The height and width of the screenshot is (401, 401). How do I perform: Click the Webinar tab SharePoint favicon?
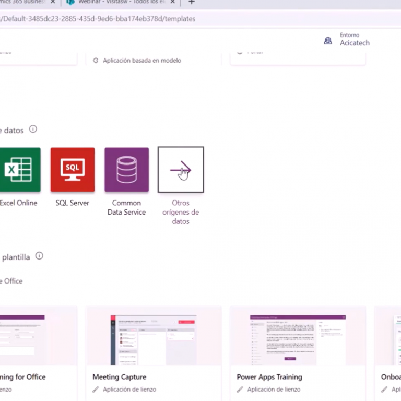70,2
